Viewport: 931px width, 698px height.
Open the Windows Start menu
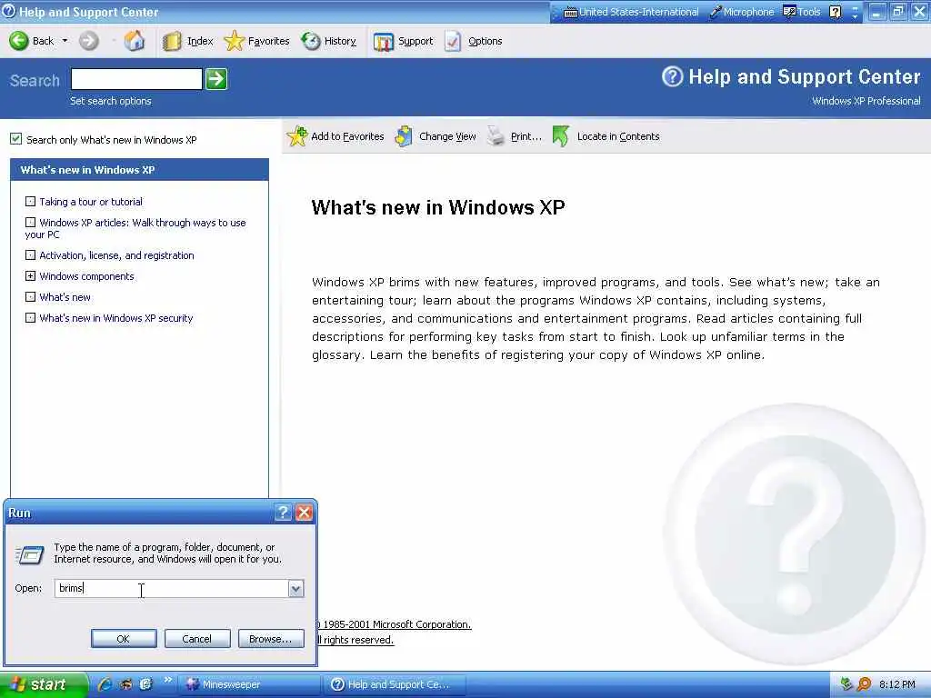(x=44, y=684)
